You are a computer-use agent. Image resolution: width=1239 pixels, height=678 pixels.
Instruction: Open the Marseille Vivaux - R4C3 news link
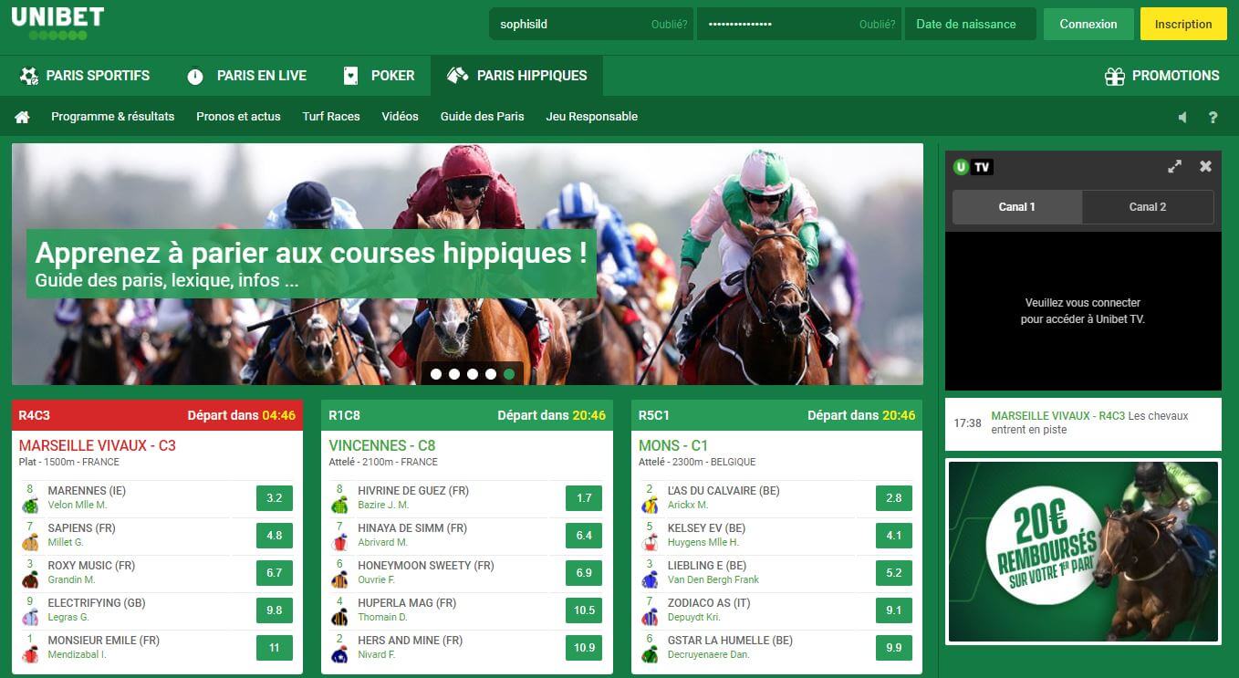(x=1057, y=416)
